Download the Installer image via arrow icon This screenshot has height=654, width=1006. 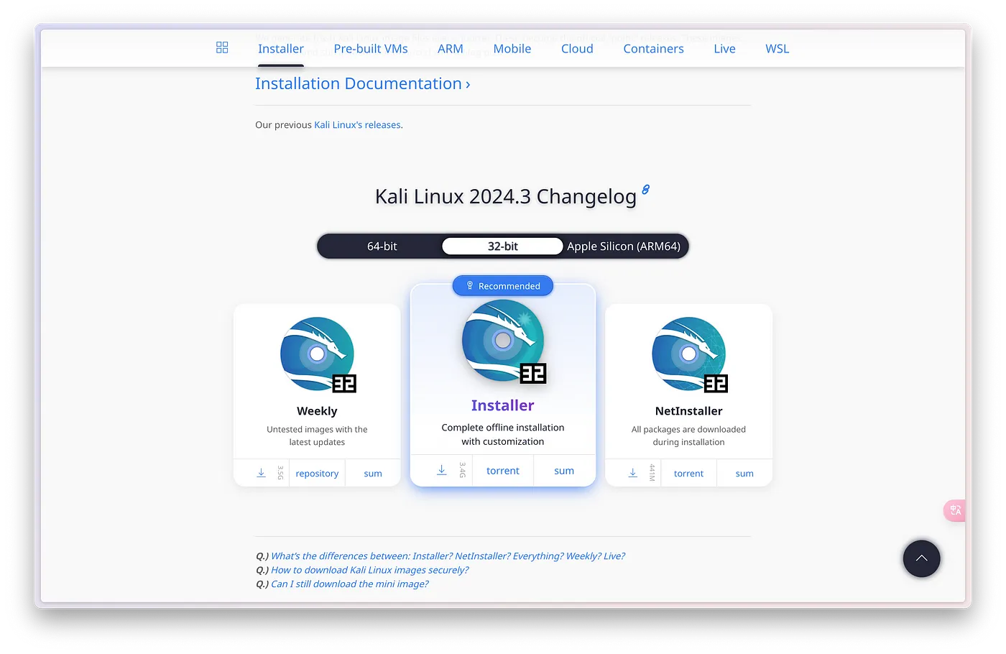pos(442,470)
